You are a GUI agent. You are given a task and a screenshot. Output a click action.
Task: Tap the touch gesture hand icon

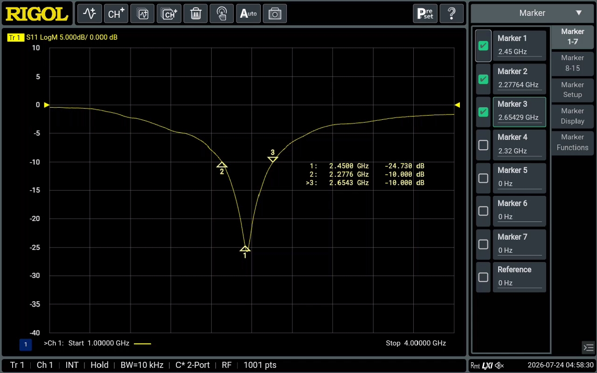pos(222,14)
